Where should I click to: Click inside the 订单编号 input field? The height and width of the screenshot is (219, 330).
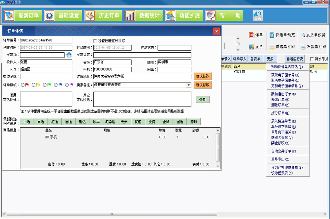click(x=46, y=40)
